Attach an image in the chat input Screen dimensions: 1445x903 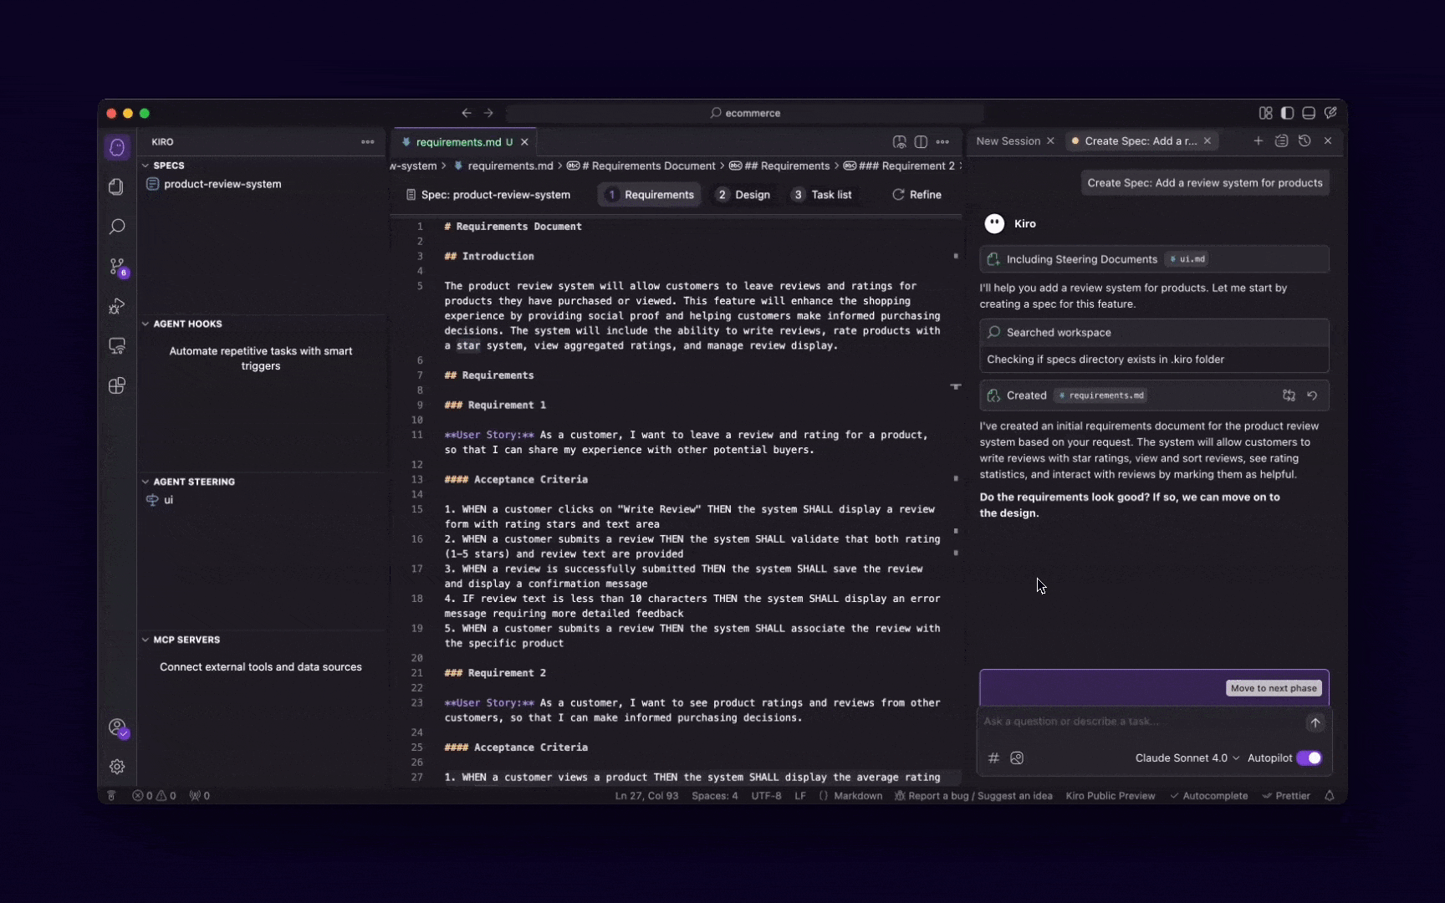coord(1017,758)
